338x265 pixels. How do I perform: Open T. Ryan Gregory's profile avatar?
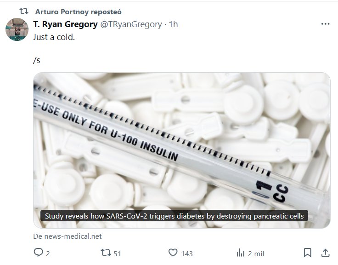(x=17, y=29)
